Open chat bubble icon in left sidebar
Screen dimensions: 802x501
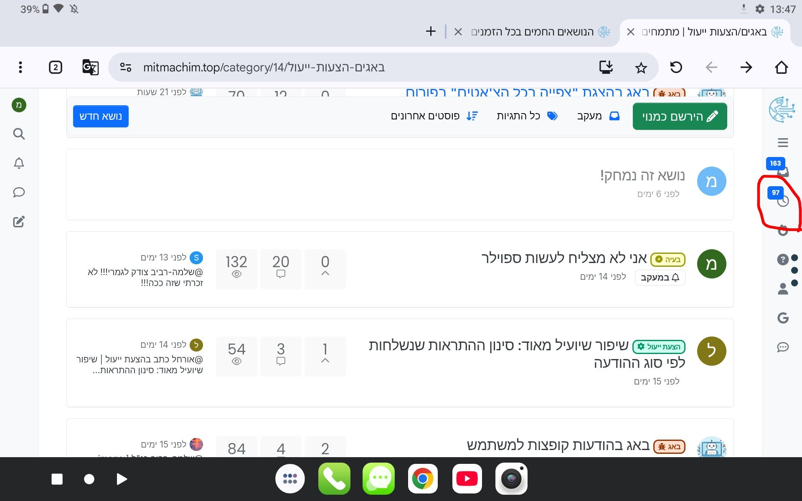19,192
